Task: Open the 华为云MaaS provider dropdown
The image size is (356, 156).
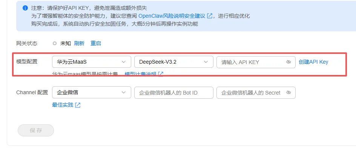Action: pos(92,62)
